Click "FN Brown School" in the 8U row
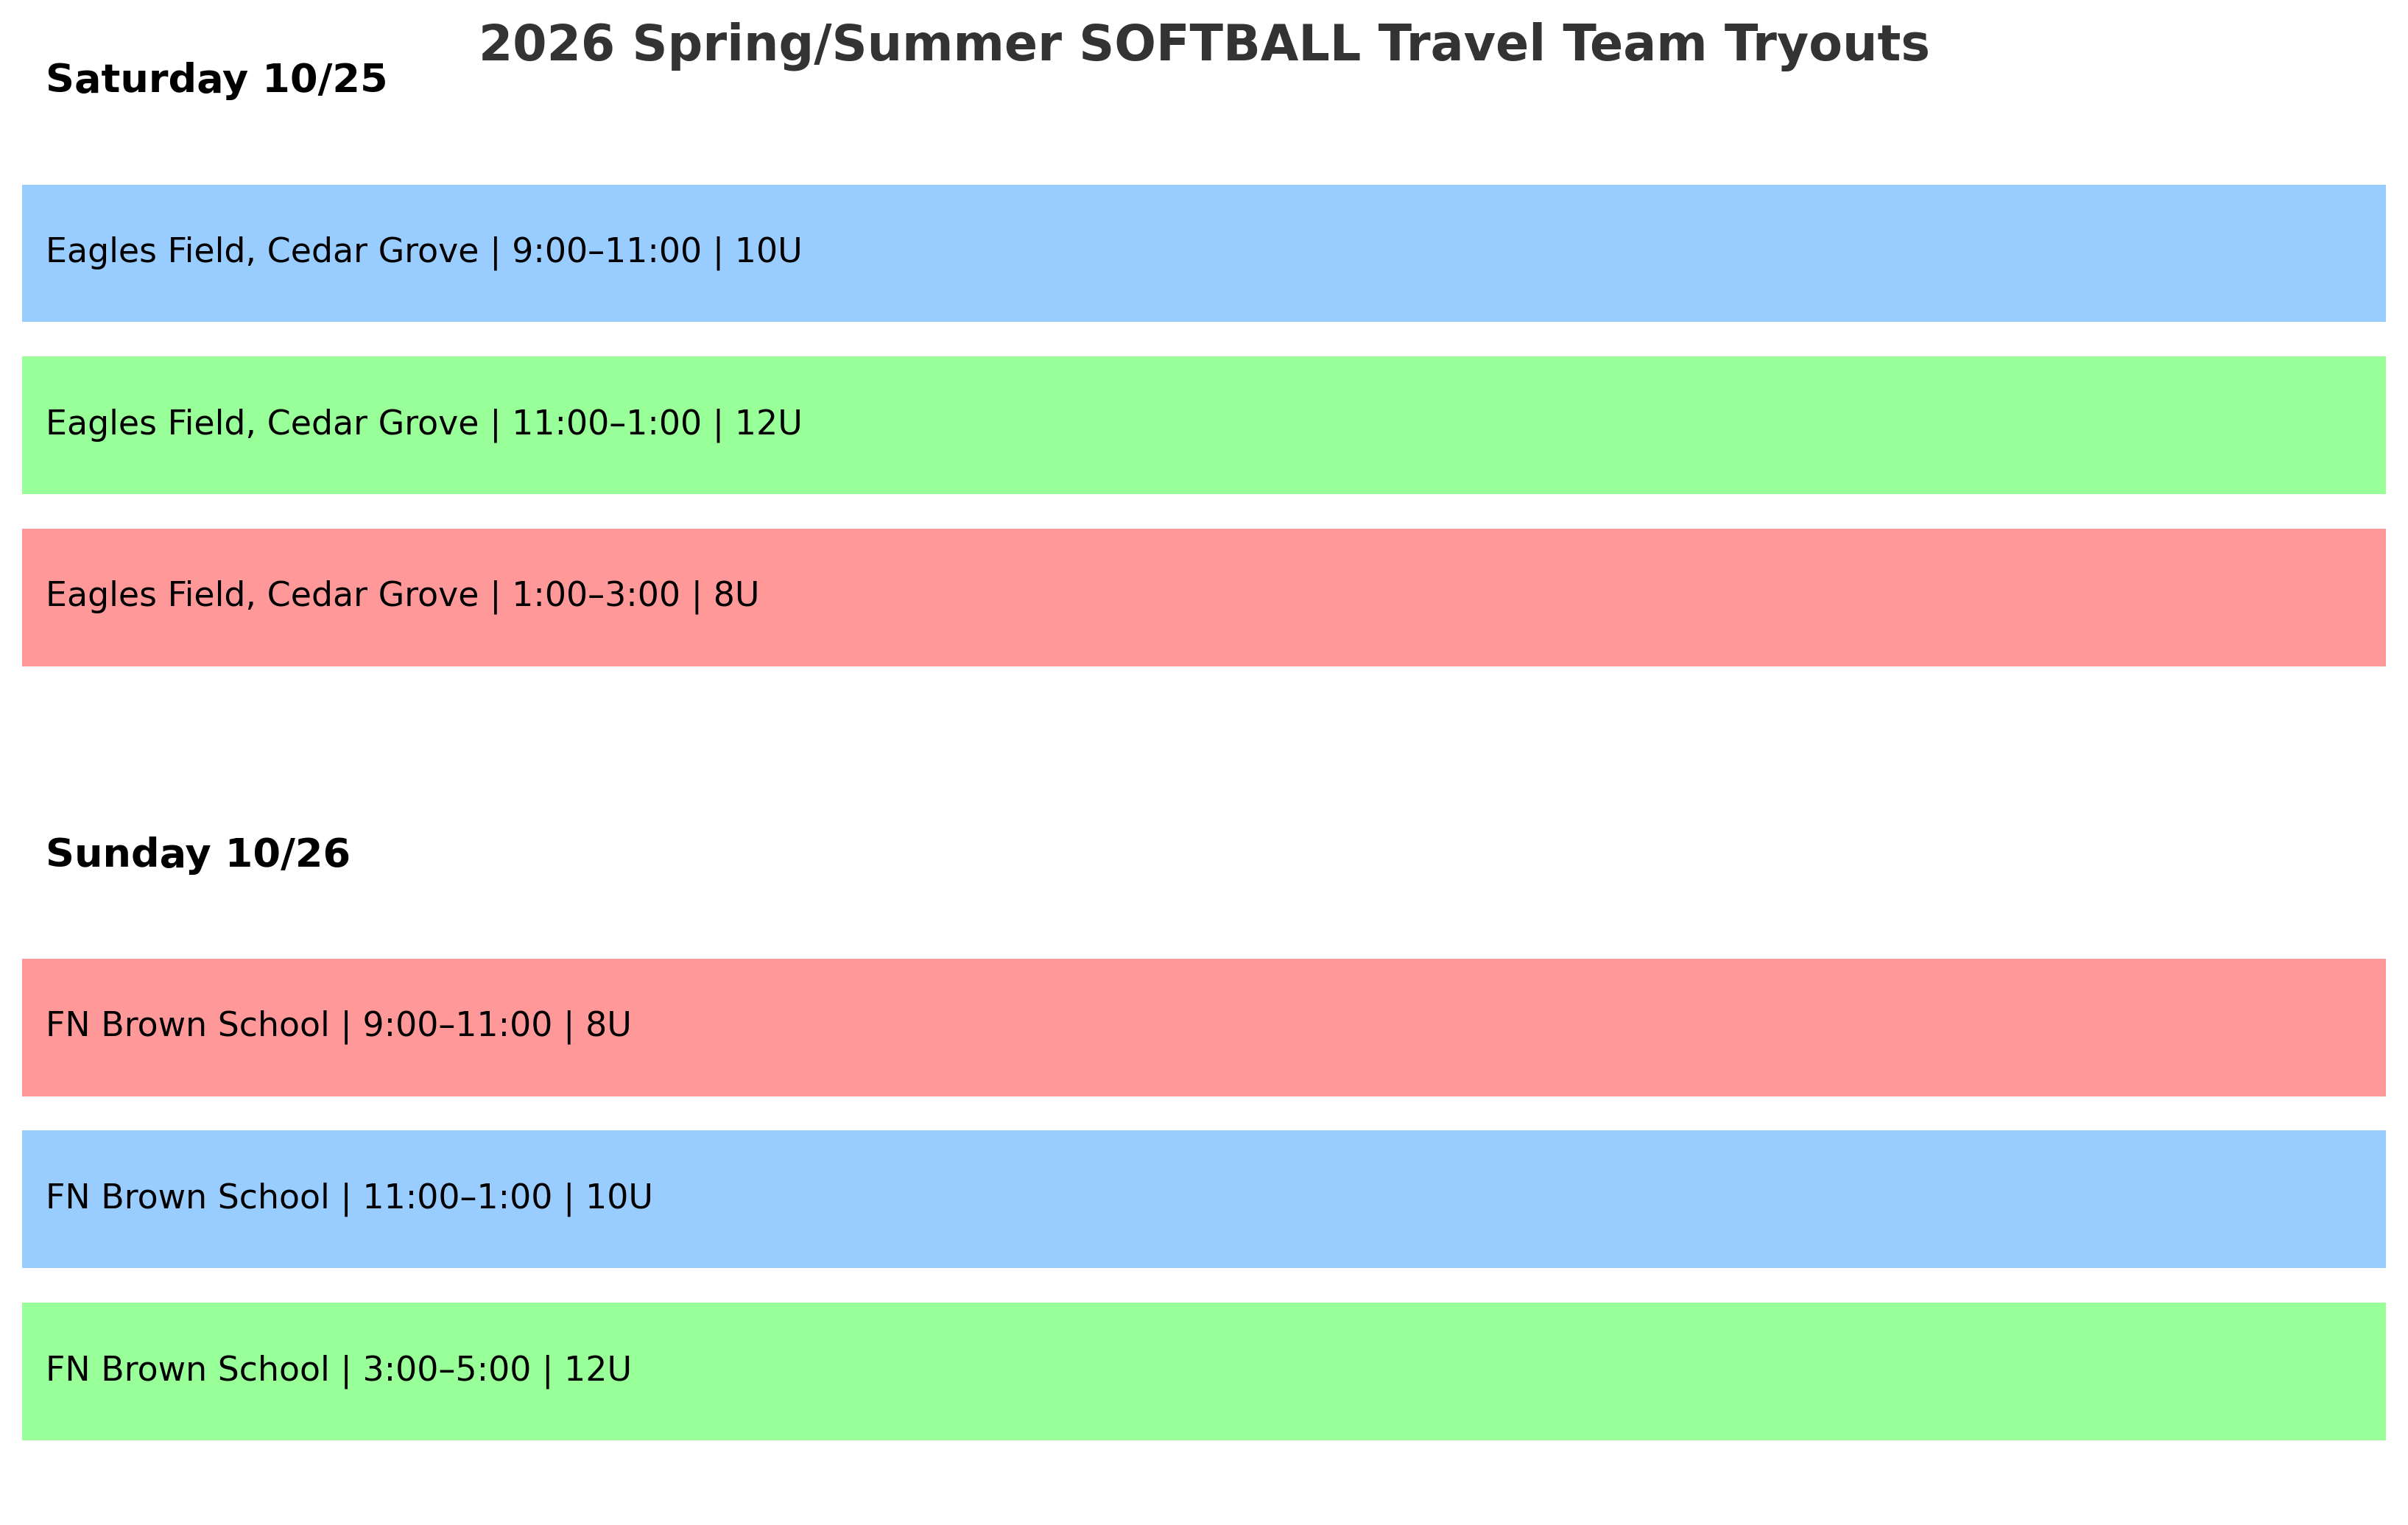Image resolution: width=2408 pixels, height=1525 pixels. 187,1026
